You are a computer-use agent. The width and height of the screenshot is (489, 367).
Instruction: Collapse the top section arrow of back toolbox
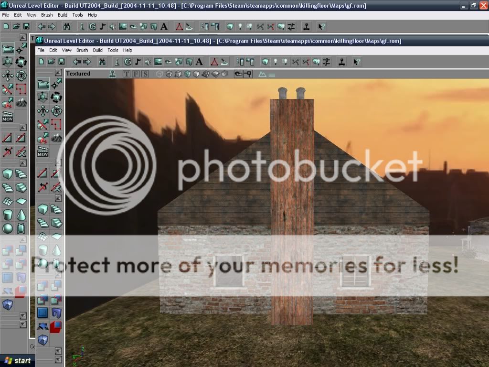[x=22, y=37]
